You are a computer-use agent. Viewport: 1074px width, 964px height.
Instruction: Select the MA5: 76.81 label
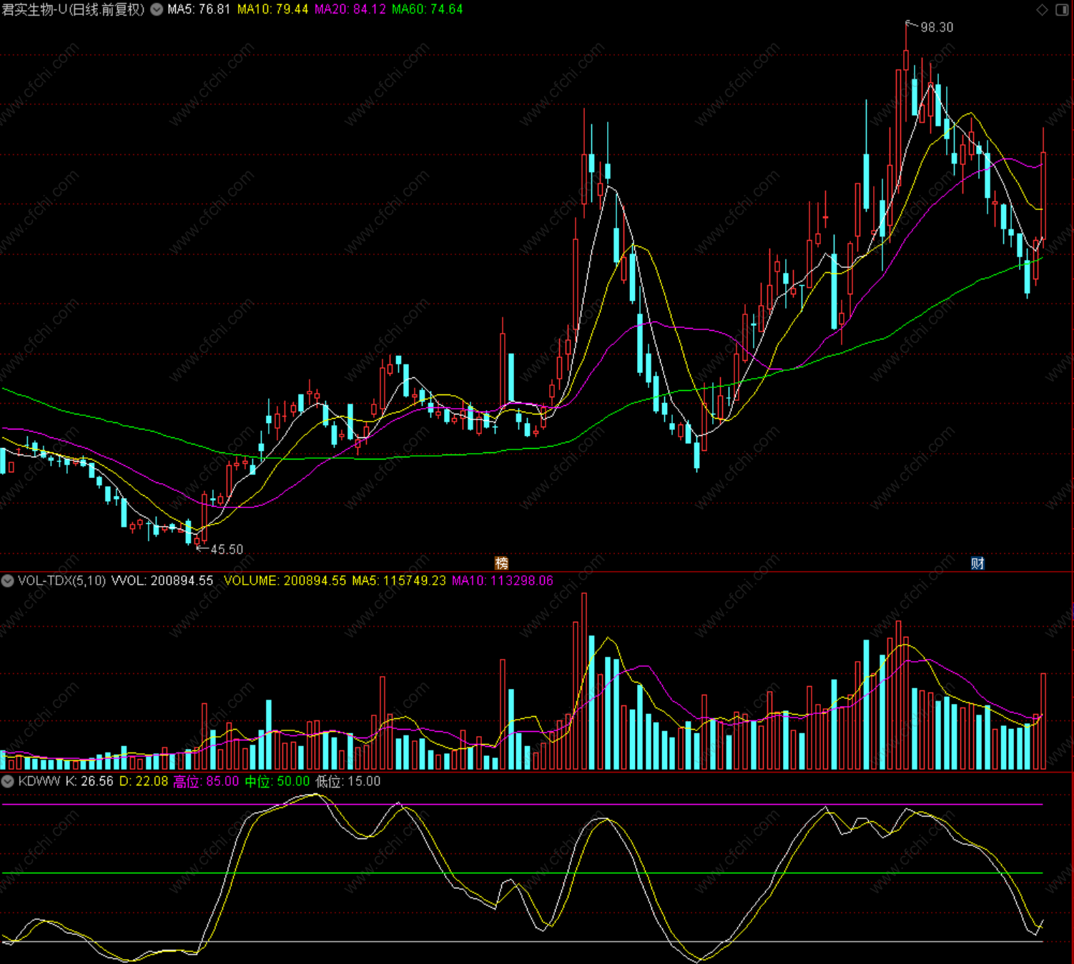pos(199,9)
